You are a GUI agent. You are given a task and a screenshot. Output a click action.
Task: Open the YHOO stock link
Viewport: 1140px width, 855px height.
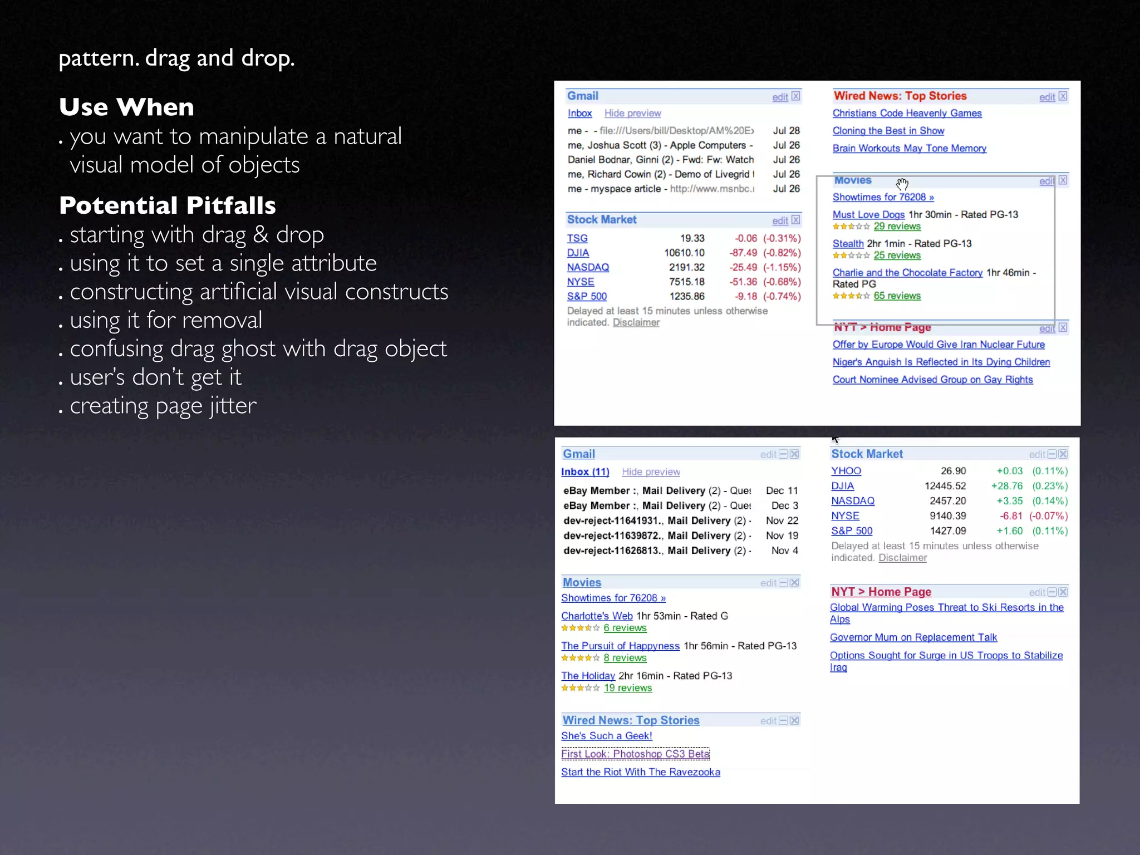846,471
